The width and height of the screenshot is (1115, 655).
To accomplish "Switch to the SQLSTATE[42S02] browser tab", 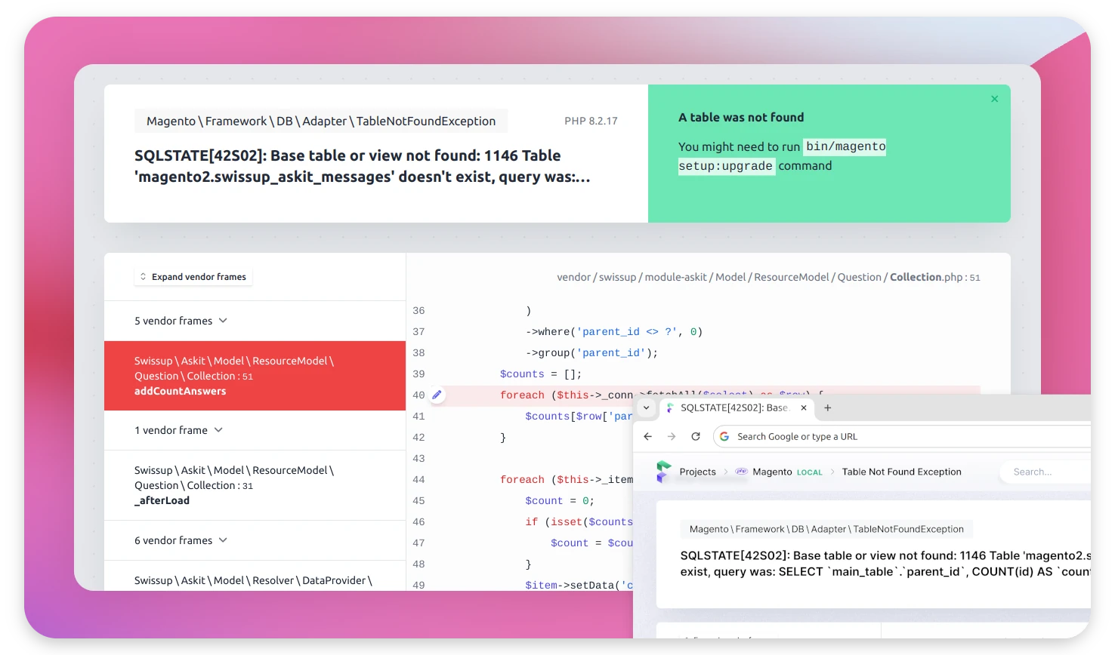I will pos(738,407).
